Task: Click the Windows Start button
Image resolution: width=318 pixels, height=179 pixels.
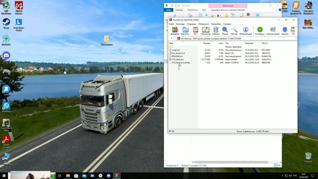Action: point(4,176)
